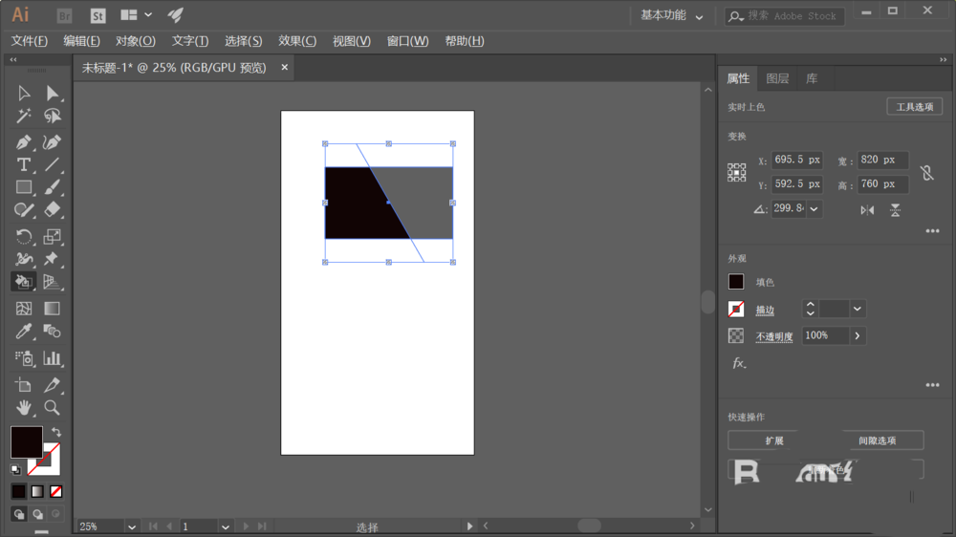
Task: Enable Draw Normal mode
Action: (x=19, y=514)
